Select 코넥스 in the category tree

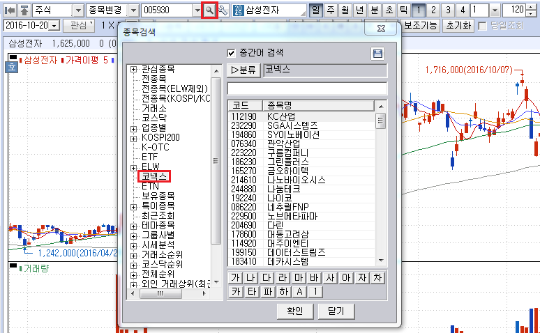tap(153, 177)
